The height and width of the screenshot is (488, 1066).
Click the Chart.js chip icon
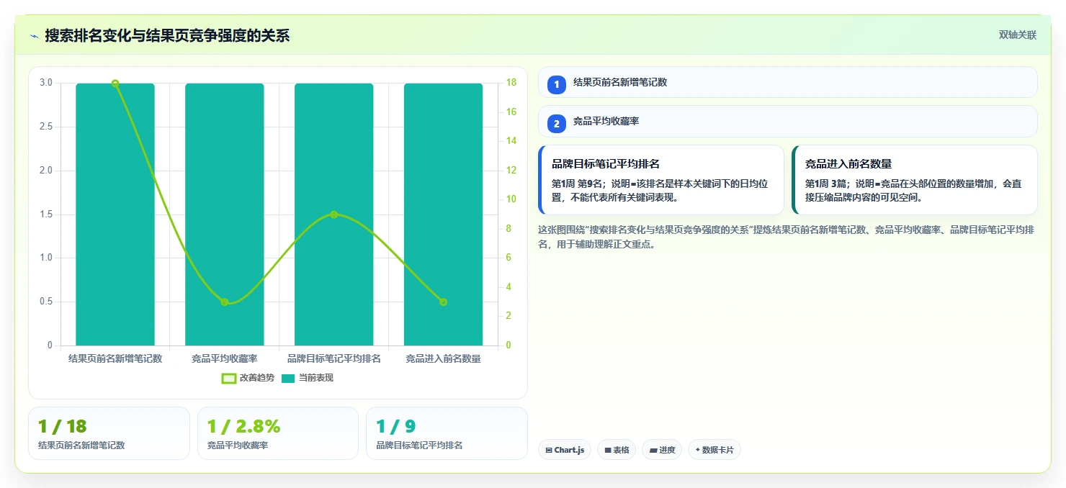[549, 450]
